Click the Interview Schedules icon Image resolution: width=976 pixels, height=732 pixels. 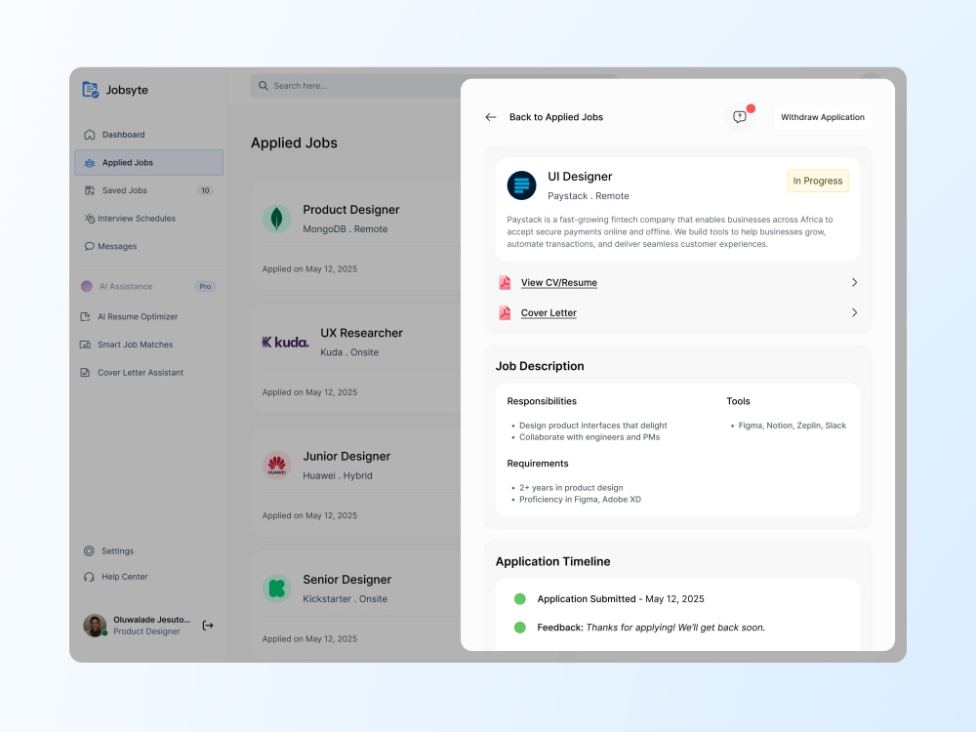click(90, 219)
